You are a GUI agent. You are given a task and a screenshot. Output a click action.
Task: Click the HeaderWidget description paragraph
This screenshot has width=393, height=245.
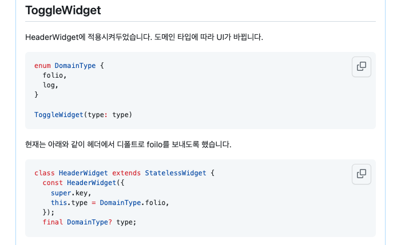point(144,37)
